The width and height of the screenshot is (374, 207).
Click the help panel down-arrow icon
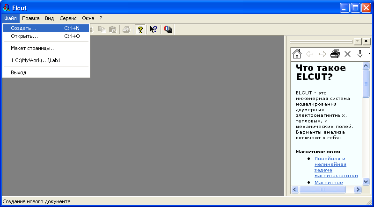[360, 54]
